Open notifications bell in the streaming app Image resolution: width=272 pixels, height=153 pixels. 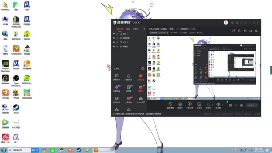[251, 31]
